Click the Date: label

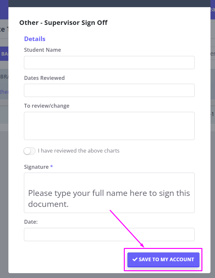pyautogui.click(x=31, y=222)
